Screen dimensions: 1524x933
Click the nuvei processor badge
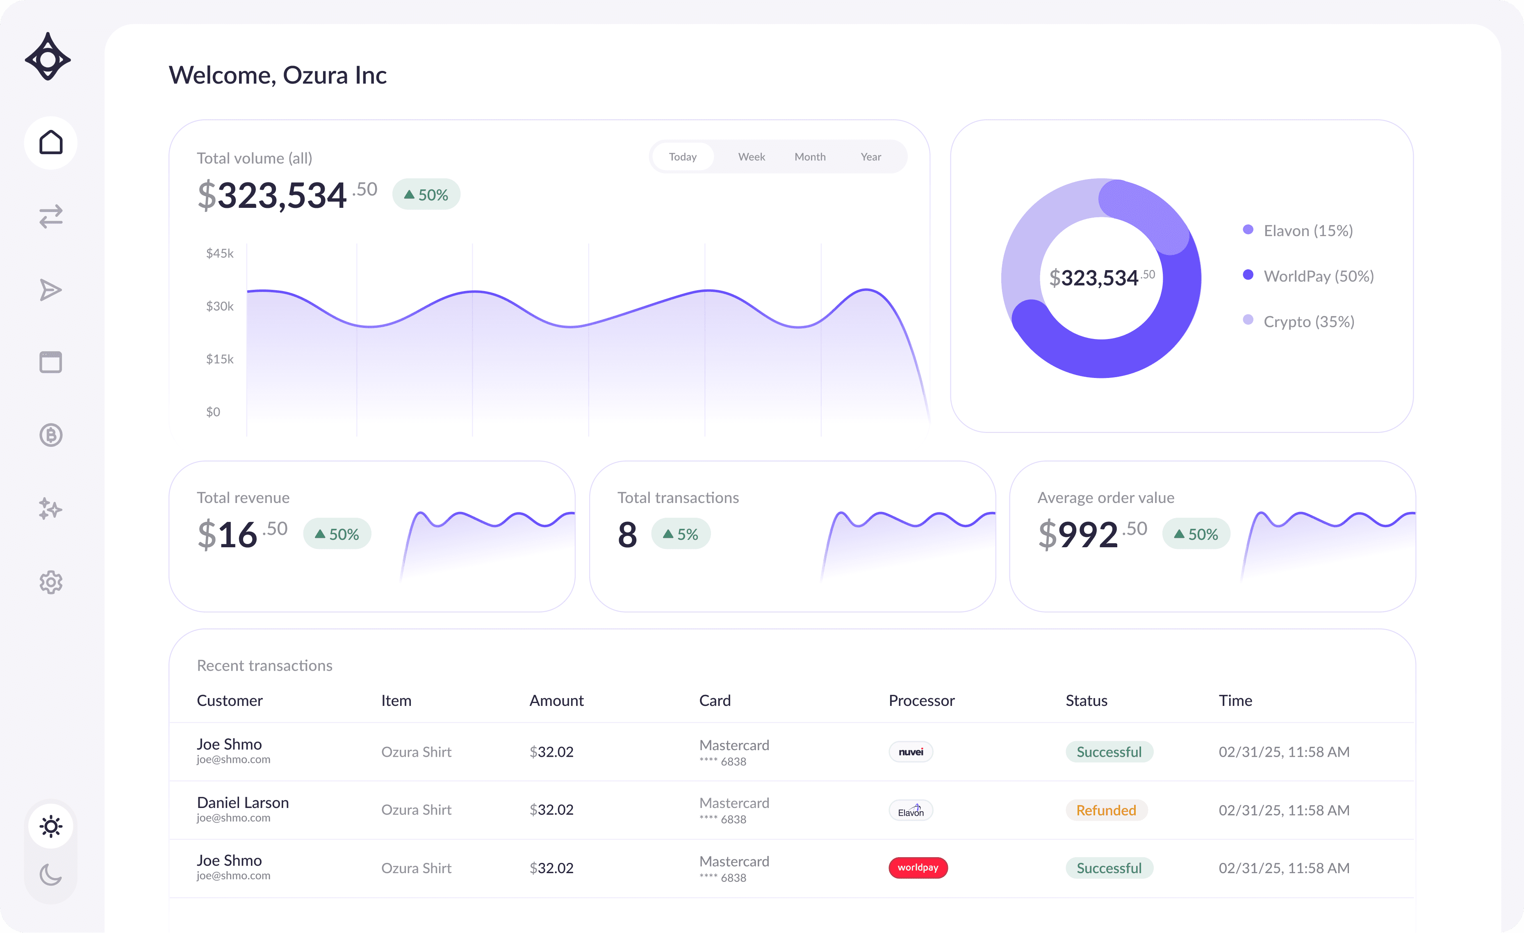(911, 752)
